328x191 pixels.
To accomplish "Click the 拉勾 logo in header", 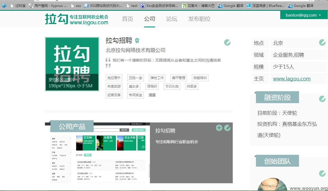I will click(x=77, y=19).
